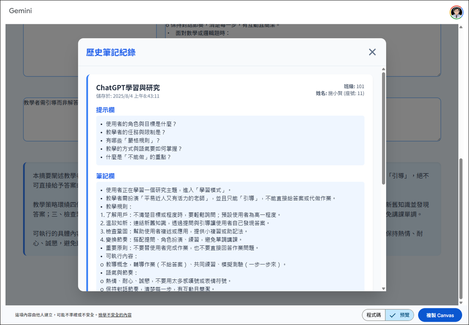Select bullet 使用者的角色與目標是什麼？

pos(141,124)
